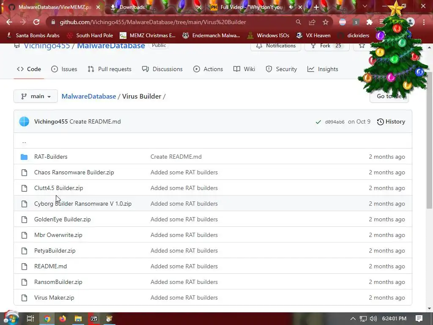433x325 pixels.
Task: Open GoldenEye Builder.zip
Action: [x=63, y=220]
